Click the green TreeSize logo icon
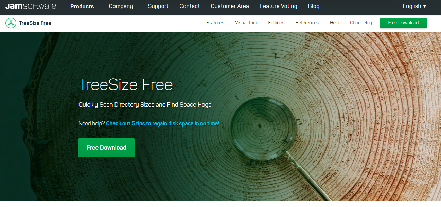The width and height of the screenshot is (441, 207). click(11, 23)
